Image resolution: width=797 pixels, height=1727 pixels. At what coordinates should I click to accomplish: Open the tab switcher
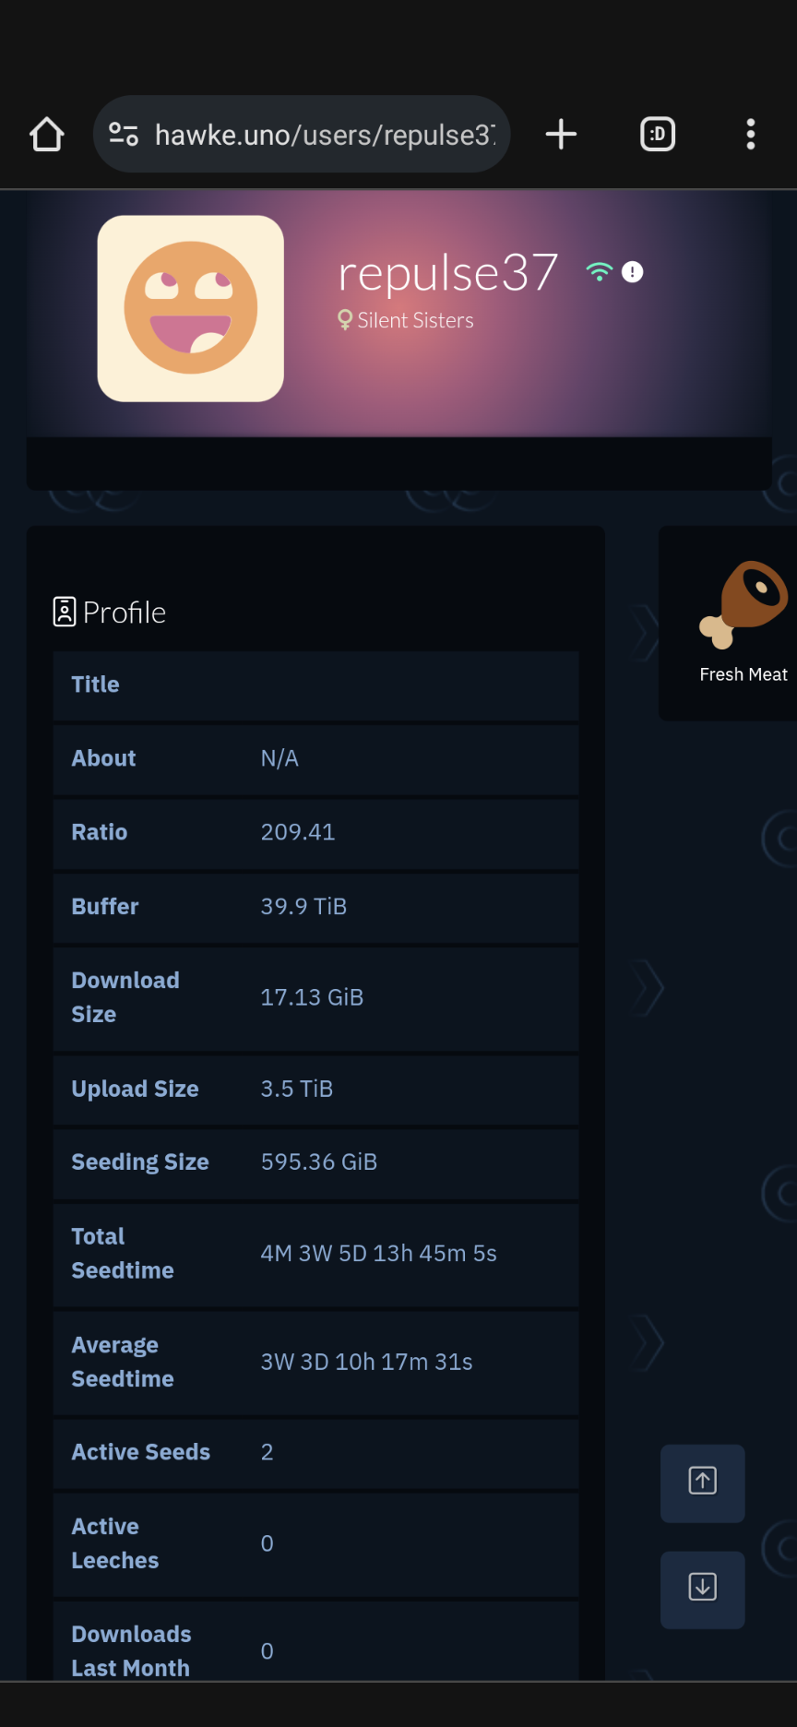click(658, 135)
